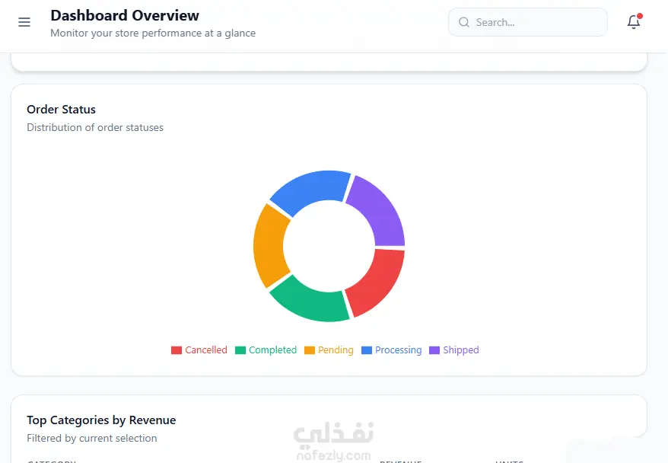This screenshot has width=668, height=463.
Task: Click the red Cancelled legend swatch
Action: pos(177,350)
